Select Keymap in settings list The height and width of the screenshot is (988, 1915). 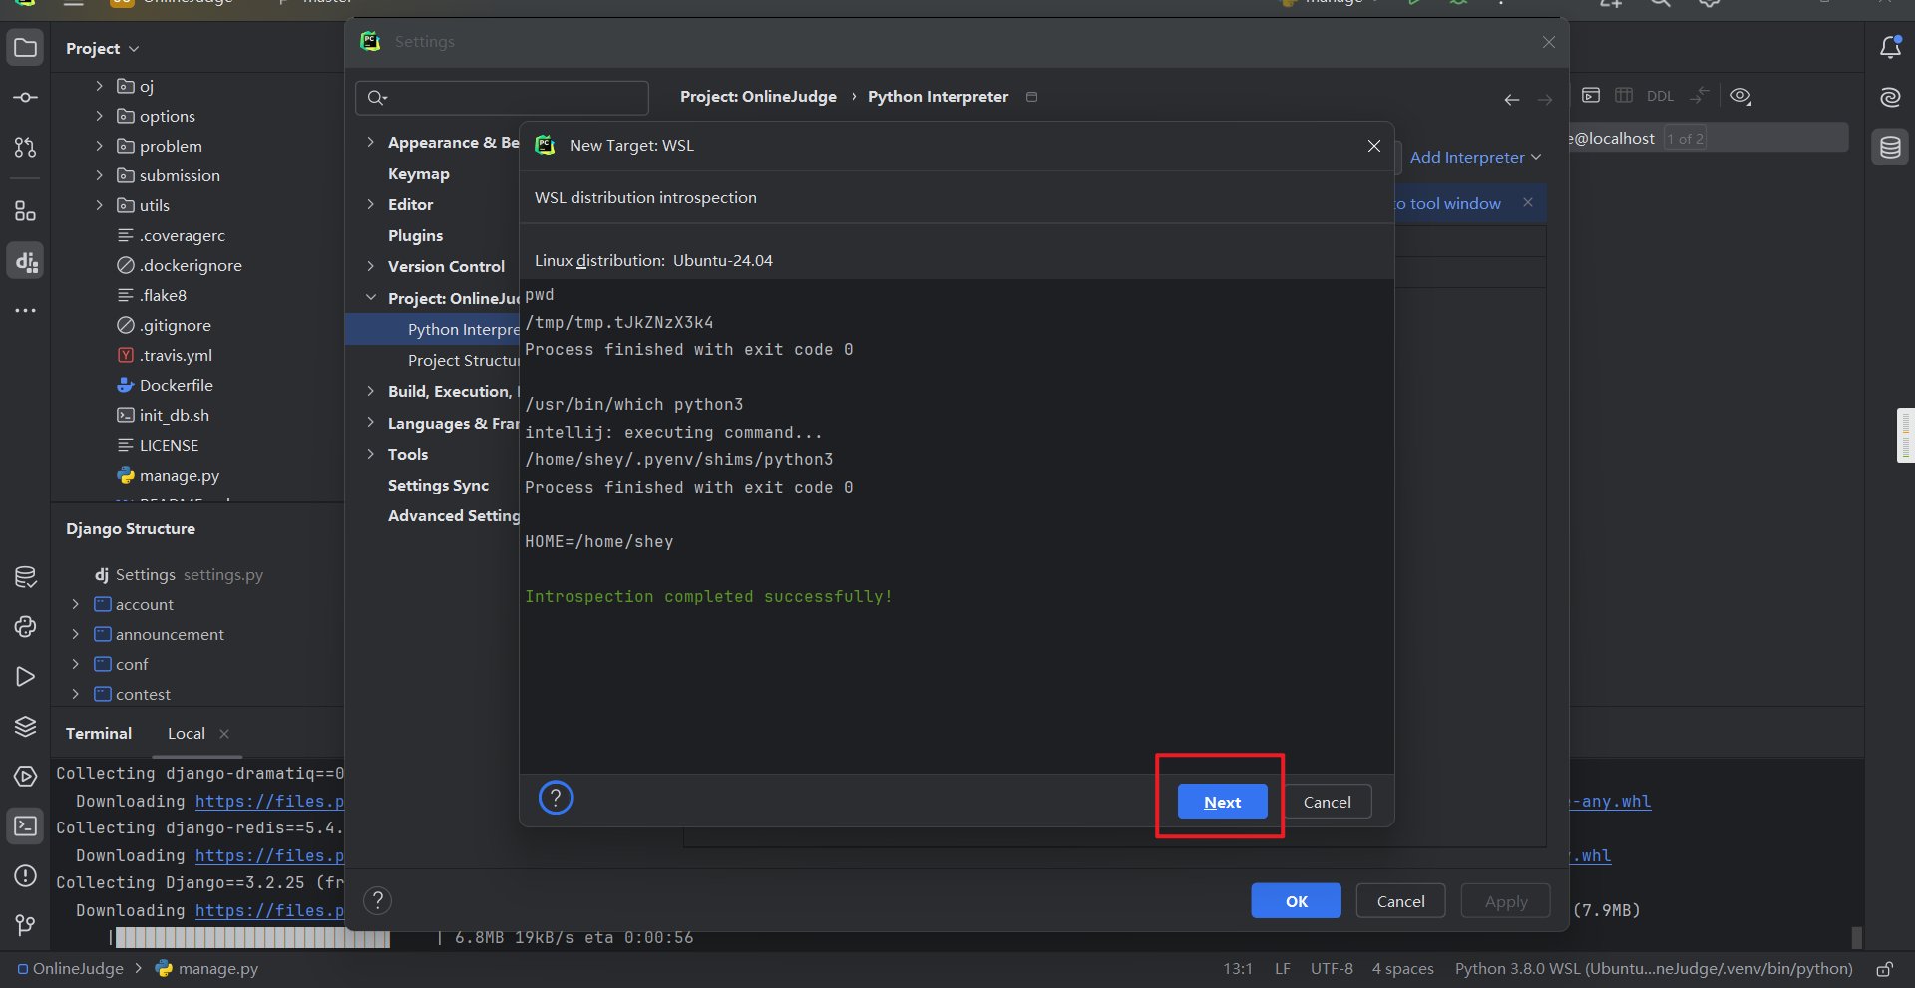tap(419, 173)
